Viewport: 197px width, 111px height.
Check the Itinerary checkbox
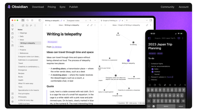coord(149,80)
